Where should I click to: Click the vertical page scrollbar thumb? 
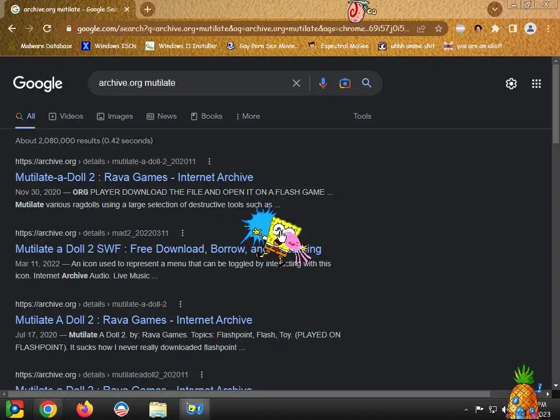coord(556,104)
